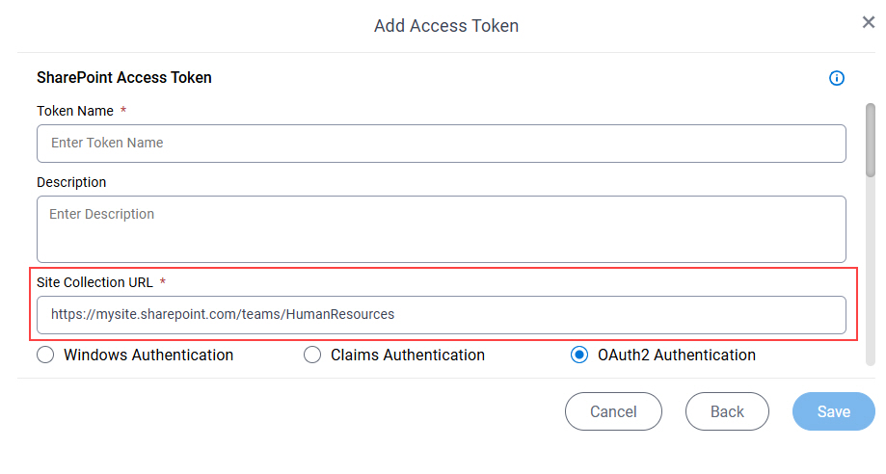Close the Add Access Token dialog
The height and width of the screenshot is (474, 886).
[868, 22]
